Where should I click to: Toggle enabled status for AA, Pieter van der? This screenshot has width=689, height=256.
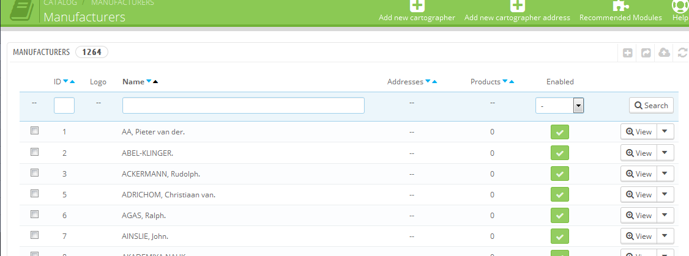pyautogui.click(x=560, y=132)
